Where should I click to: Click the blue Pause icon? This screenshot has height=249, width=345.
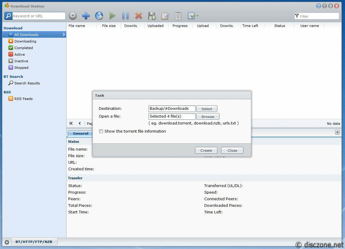coord(125,16)
